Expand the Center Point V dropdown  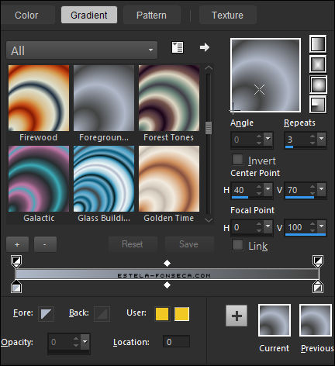click(322, 189)
